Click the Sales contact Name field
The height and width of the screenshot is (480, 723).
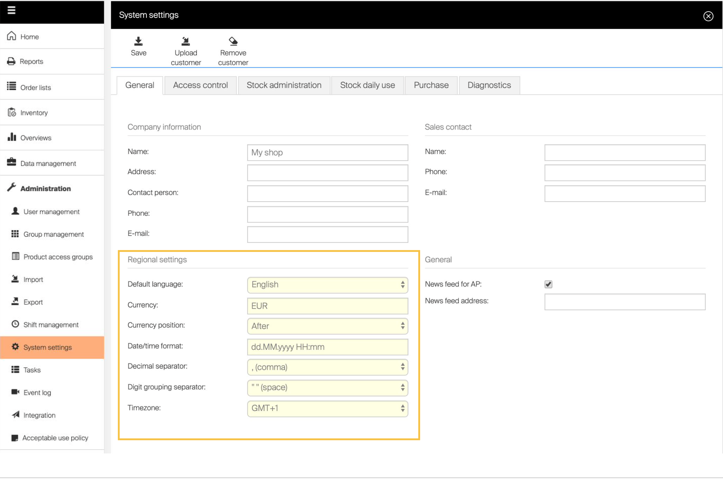(x=625, y=152)
